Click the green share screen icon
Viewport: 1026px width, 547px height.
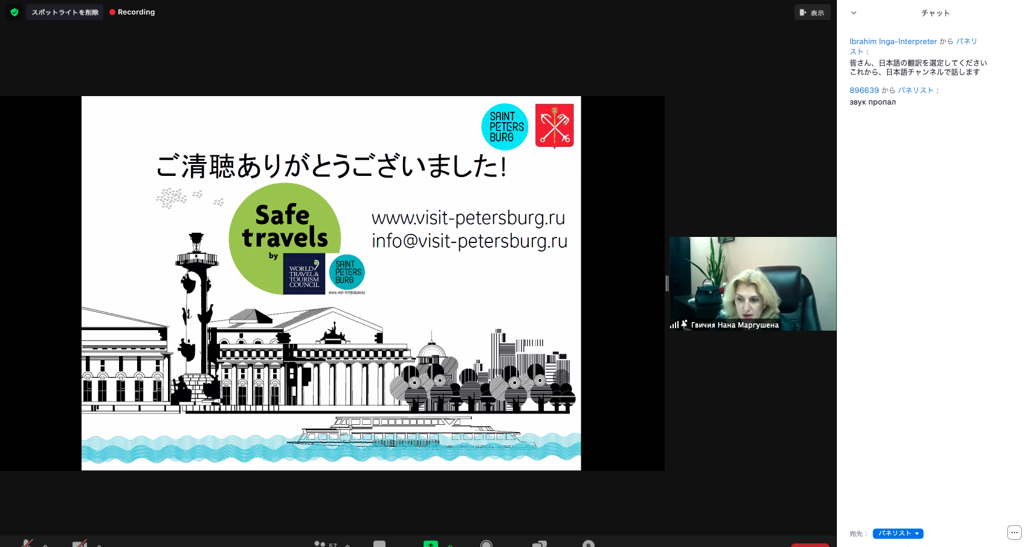(x=430, y=543)
